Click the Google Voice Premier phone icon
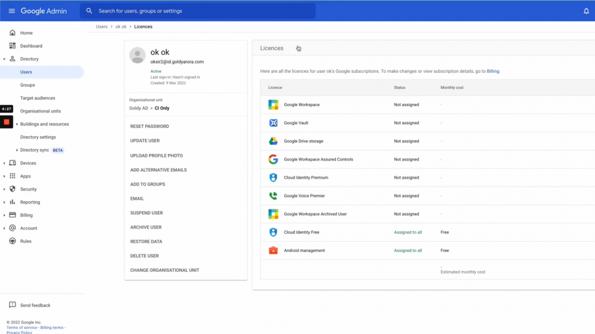595x334 pixels. coord(273,196)
